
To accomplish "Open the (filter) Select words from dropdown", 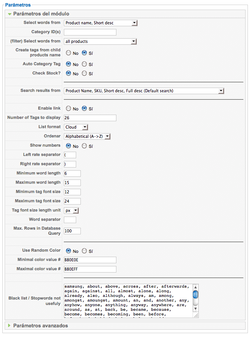I will [100, 41].
